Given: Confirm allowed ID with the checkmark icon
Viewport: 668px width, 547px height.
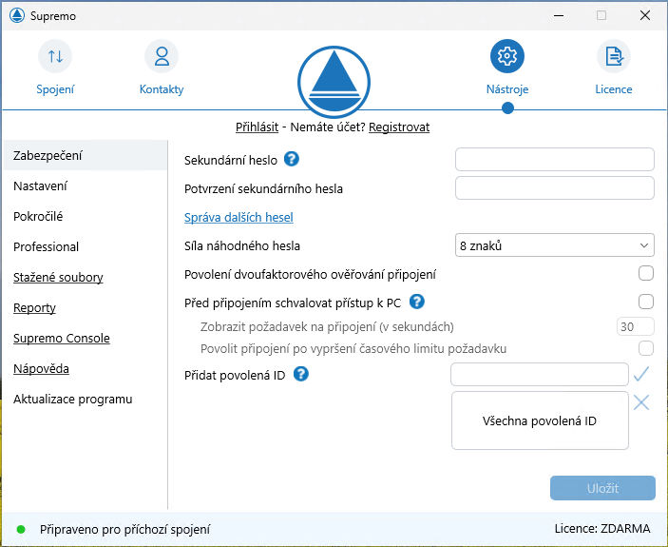Looking at the screenshot, I should (x=641, y=374).
